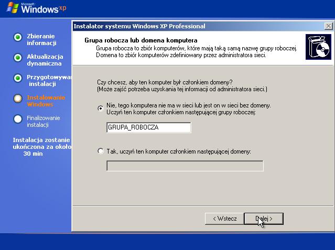The image size is (335, 250).
Task: Select the workgroup radio button 'Nie, tego komputera nie ma w sieci'
Action: 101,108
